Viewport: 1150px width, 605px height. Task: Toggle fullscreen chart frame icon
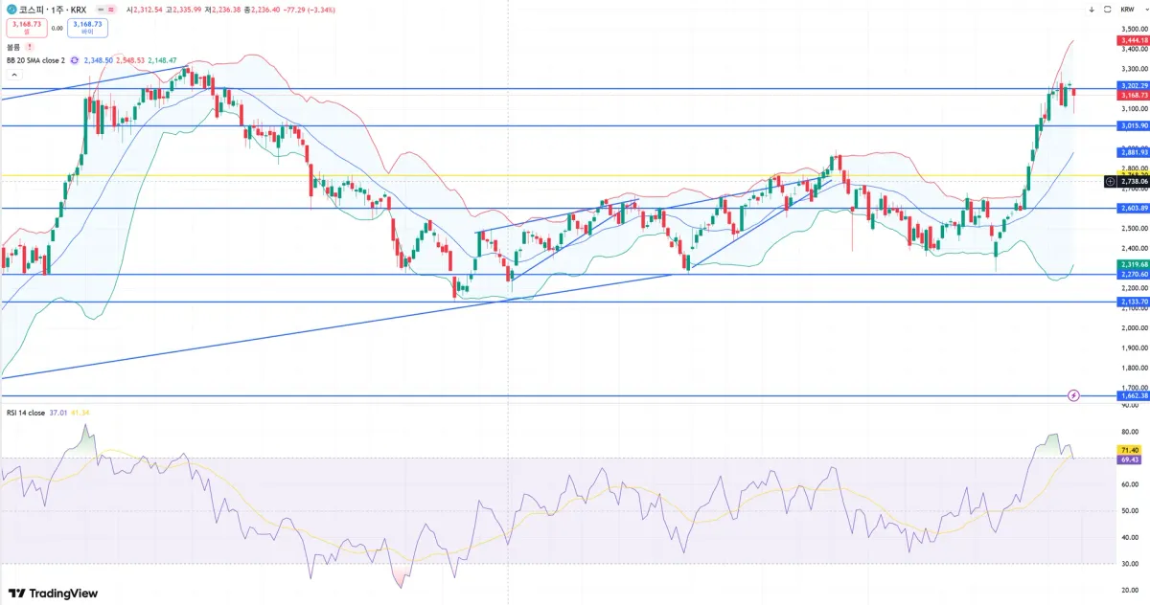click(1108, 9)
